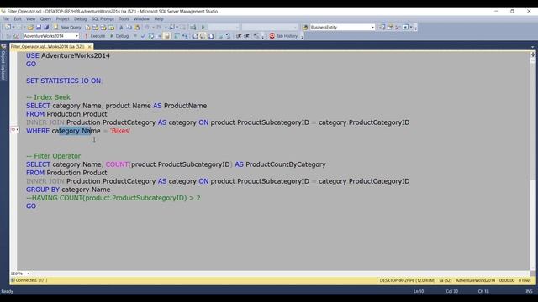Click the Display Estimated Execution Plan icon

coord(151,35)
